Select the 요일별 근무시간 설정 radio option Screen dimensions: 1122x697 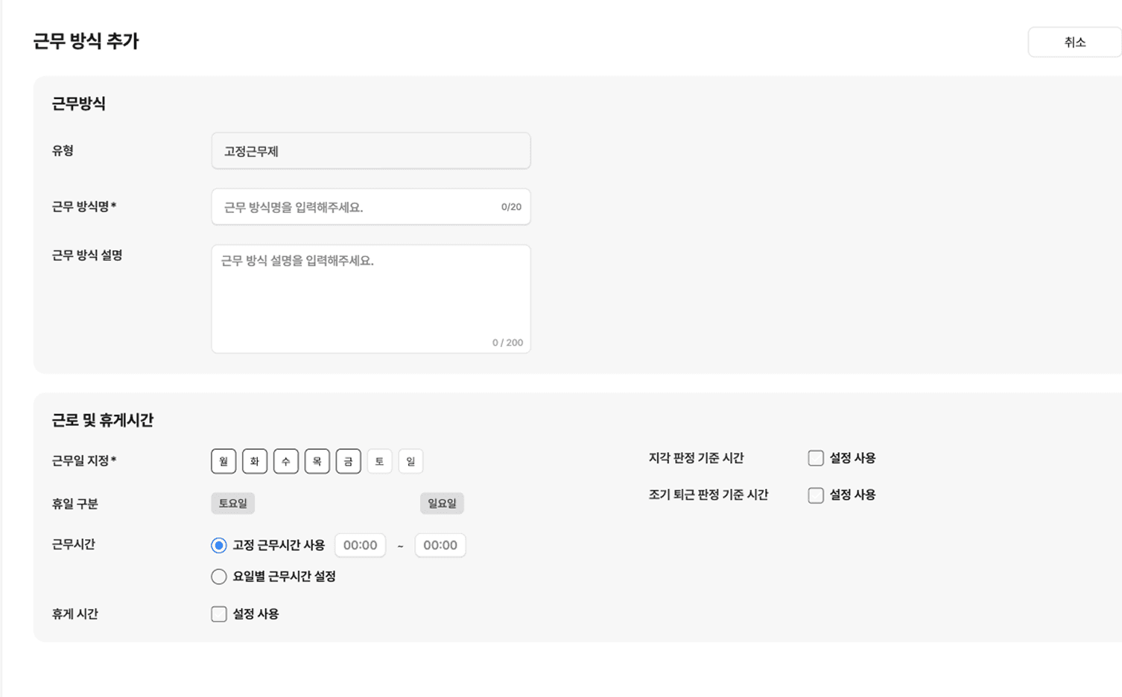click(218, 576)
